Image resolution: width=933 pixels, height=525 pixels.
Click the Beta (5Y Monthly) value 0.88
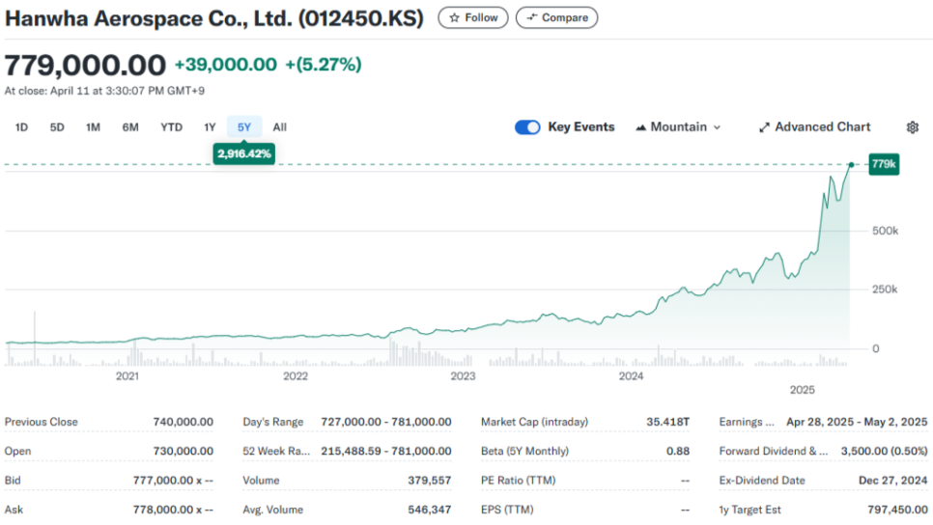coord(678,452)
